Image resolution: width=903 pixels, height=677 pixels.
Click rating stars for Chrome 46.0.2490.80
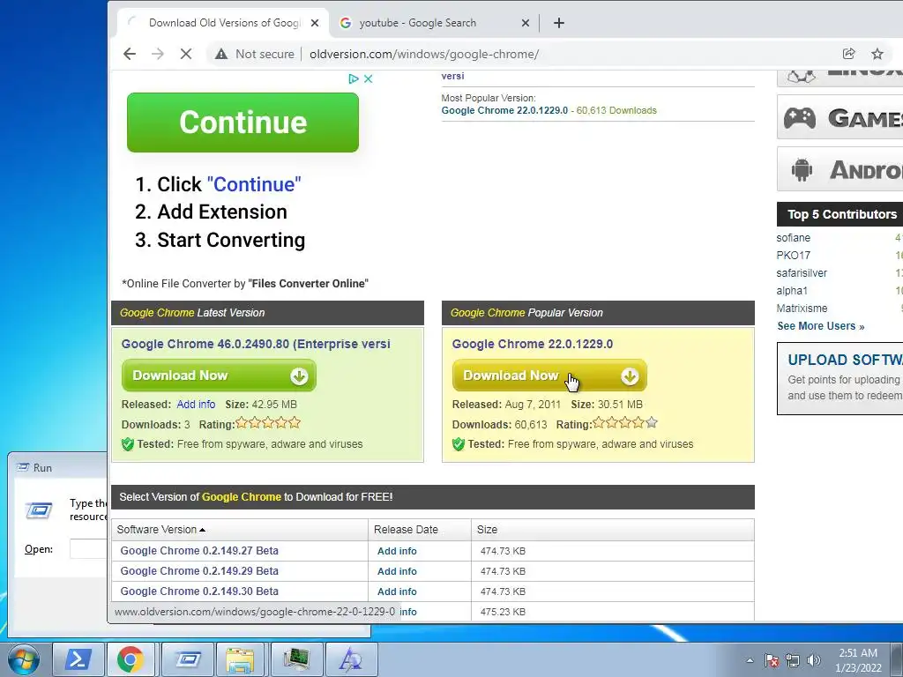click(x=268, y=423)
